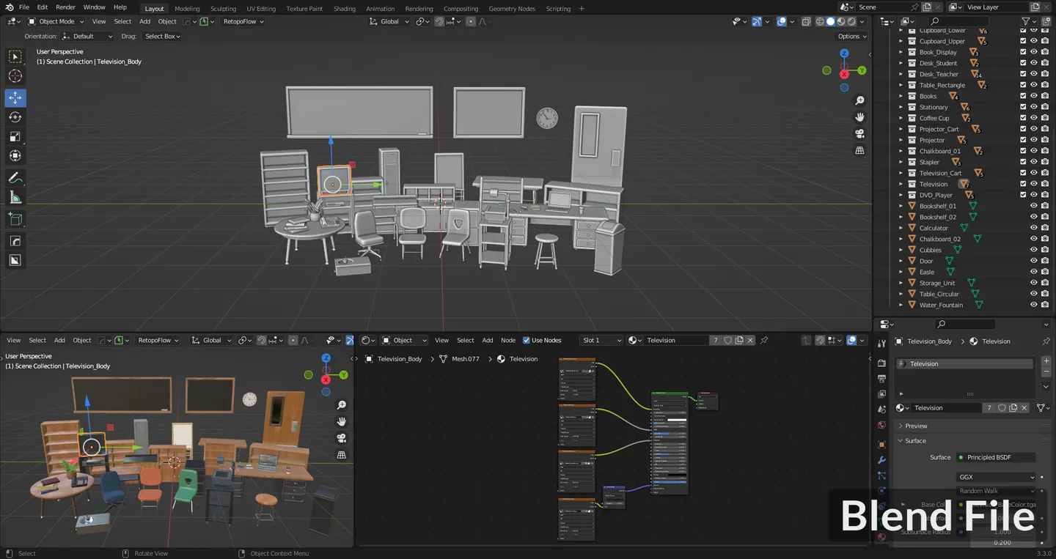Switch to the Shading workspace tab
Viewport: 1056px width, 559px height.
click(x=344, y=9)
